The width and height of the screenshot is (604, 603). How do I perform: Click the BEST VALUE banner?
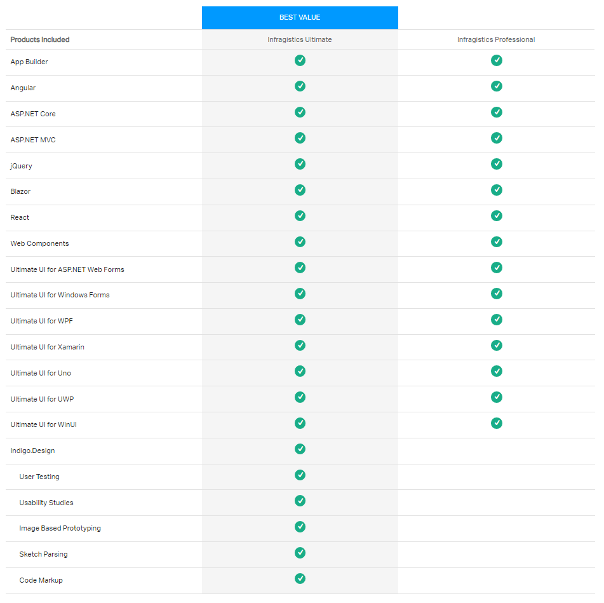click(300, 17)
